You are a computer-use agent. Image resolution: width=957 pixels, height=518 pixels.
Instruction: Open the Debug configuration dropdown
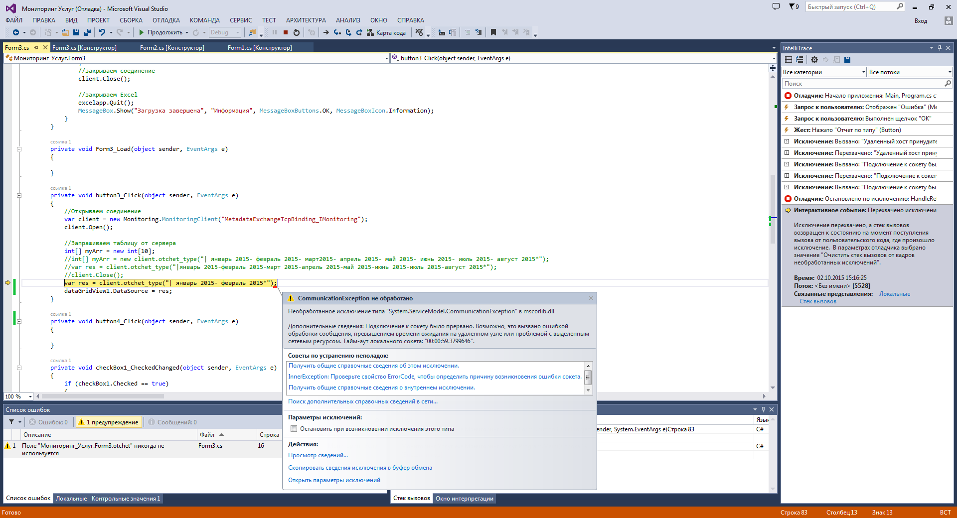pos(225,32)
